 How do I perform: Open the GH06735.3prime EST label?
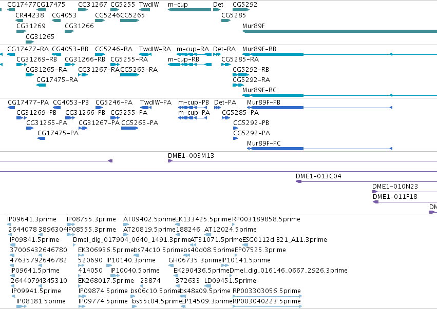click(195, 260)
